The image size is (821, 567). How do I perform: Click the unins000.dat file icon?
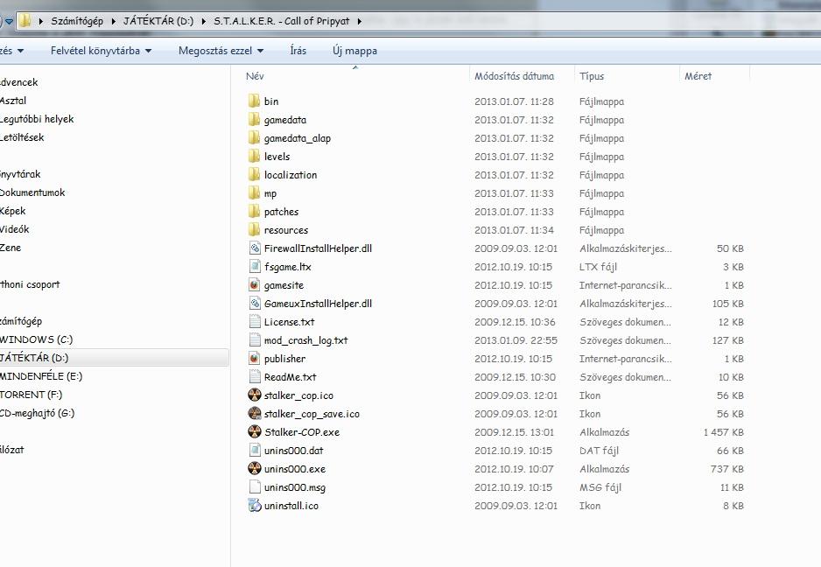[x=255, y=451]
